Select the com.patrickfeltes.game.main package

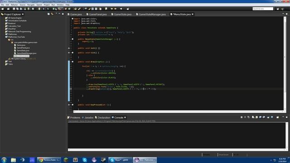[x=26, y=42]
